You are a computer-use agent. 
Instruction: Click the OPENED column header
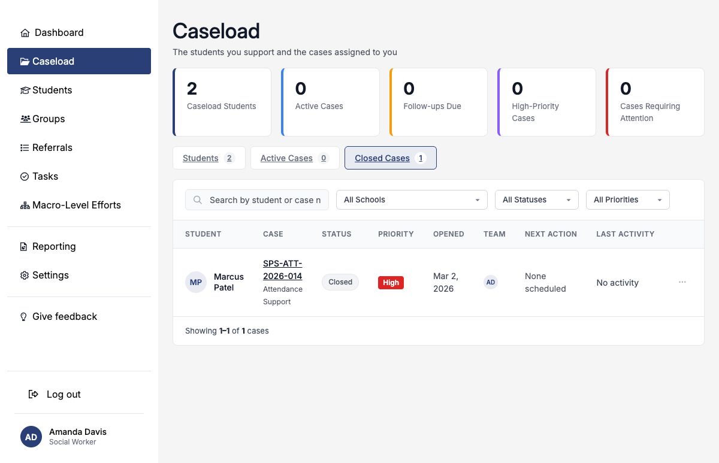[x=449, y=234]
